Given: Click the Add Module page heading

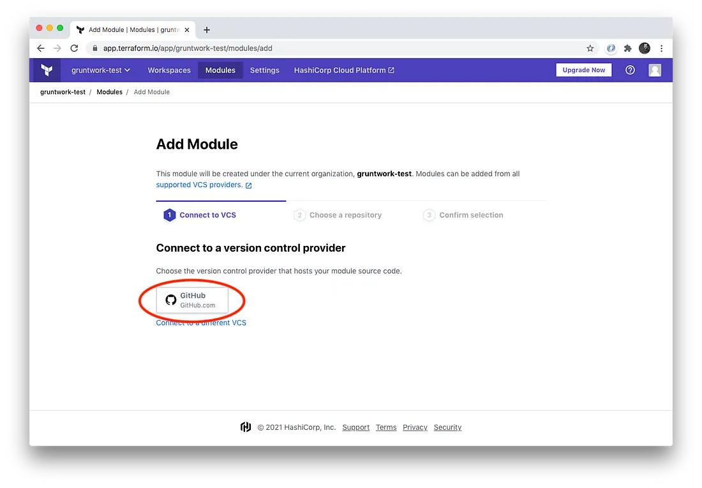Looking at the screenshot, I should pos(197,144).
